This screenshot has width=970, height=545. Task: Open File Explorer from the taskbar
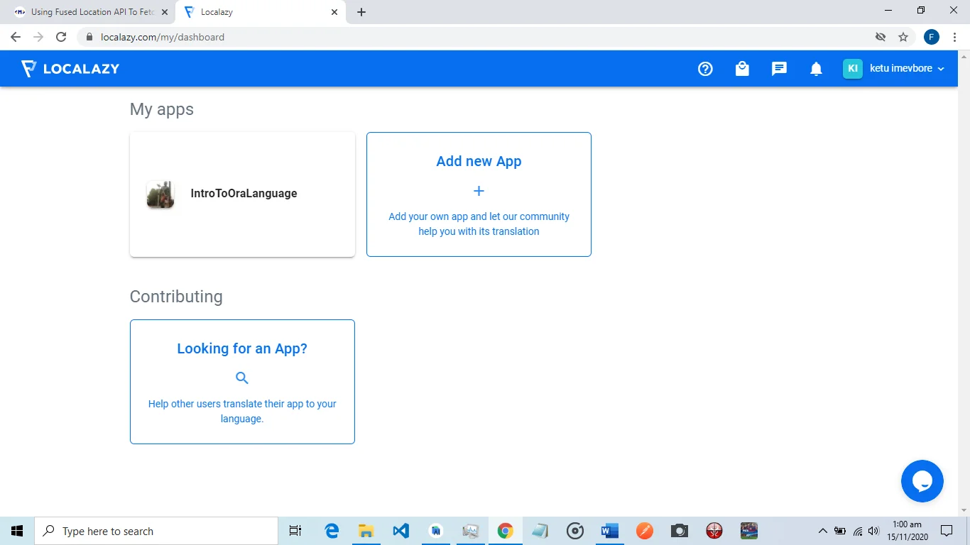coord(366,531)
